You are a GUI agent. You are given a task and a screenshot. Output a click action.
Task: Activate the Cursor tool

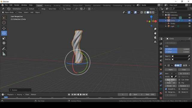point(4,23)
